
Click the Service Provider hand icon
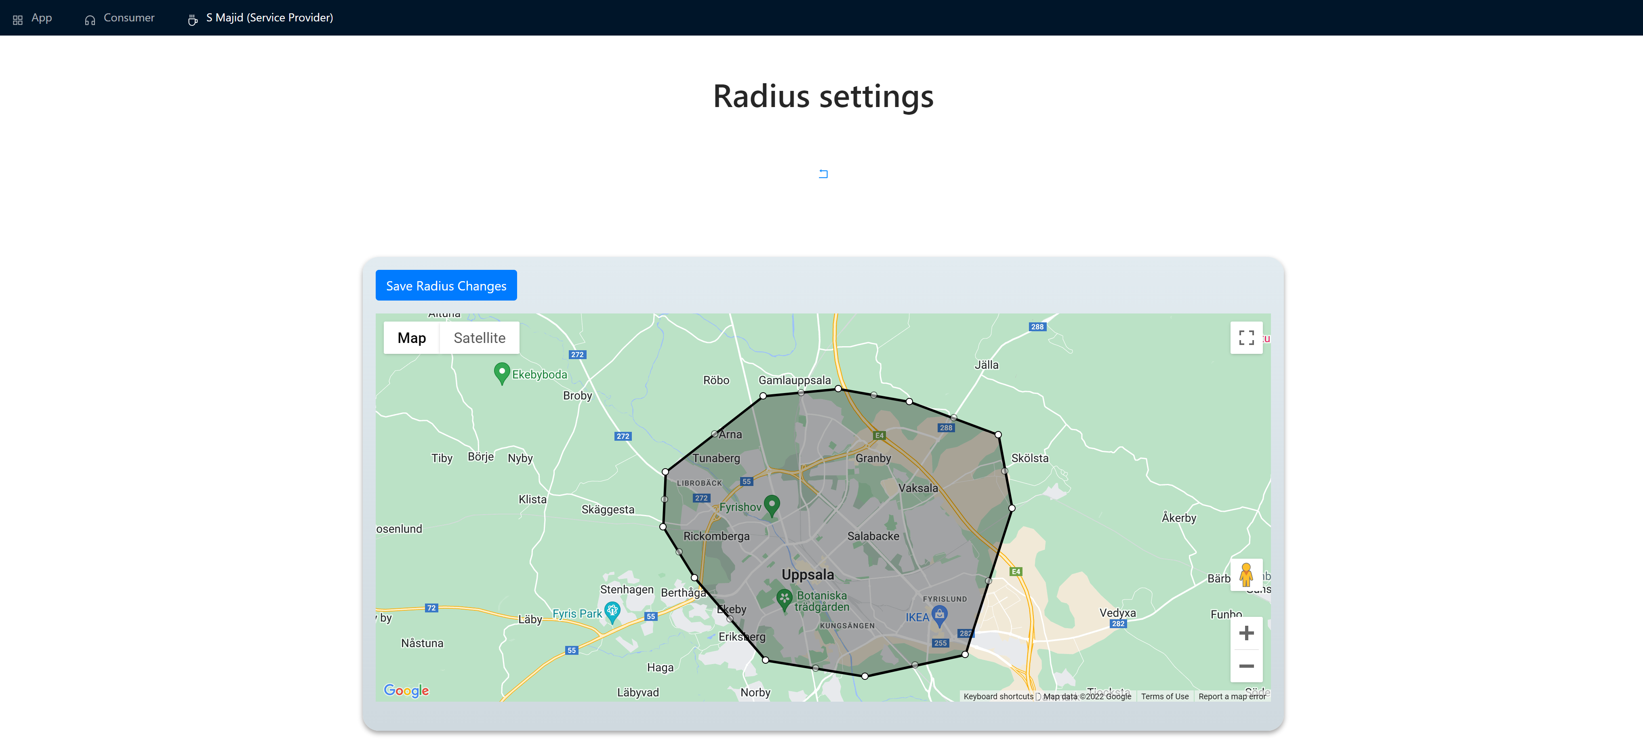[x=193, y=20]
